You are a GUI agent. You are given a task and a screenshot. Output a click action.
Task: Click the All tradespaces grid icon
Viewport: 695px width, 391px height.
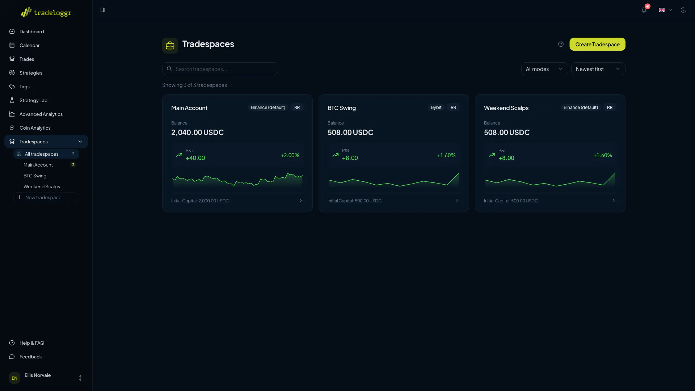19,154
